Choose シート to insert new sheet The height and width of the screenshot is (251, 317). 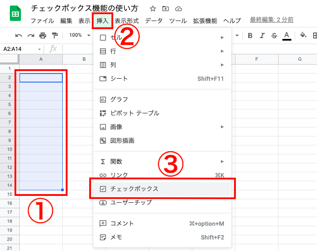point(162,79)
